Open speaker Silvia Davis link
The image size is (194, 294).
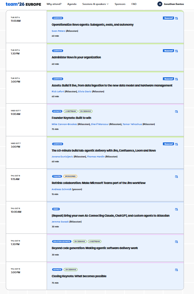[84, 91]
